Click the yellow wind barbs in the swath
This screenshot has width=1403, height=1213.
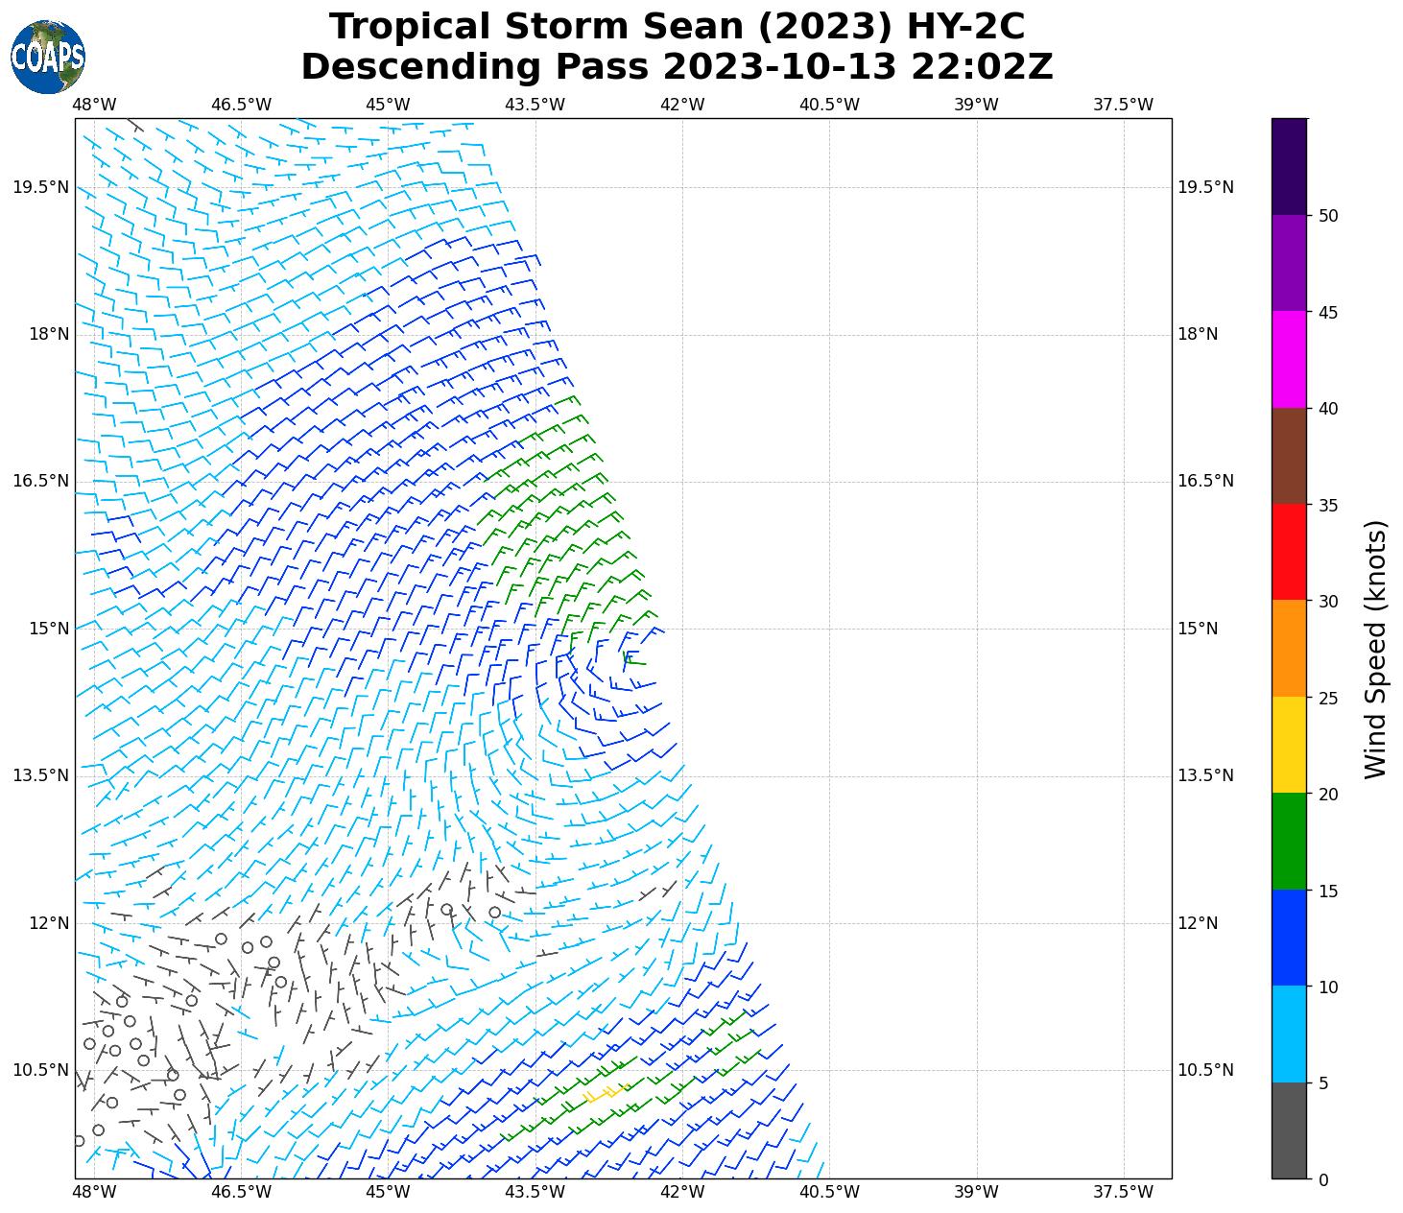(x=606, y=1092)
